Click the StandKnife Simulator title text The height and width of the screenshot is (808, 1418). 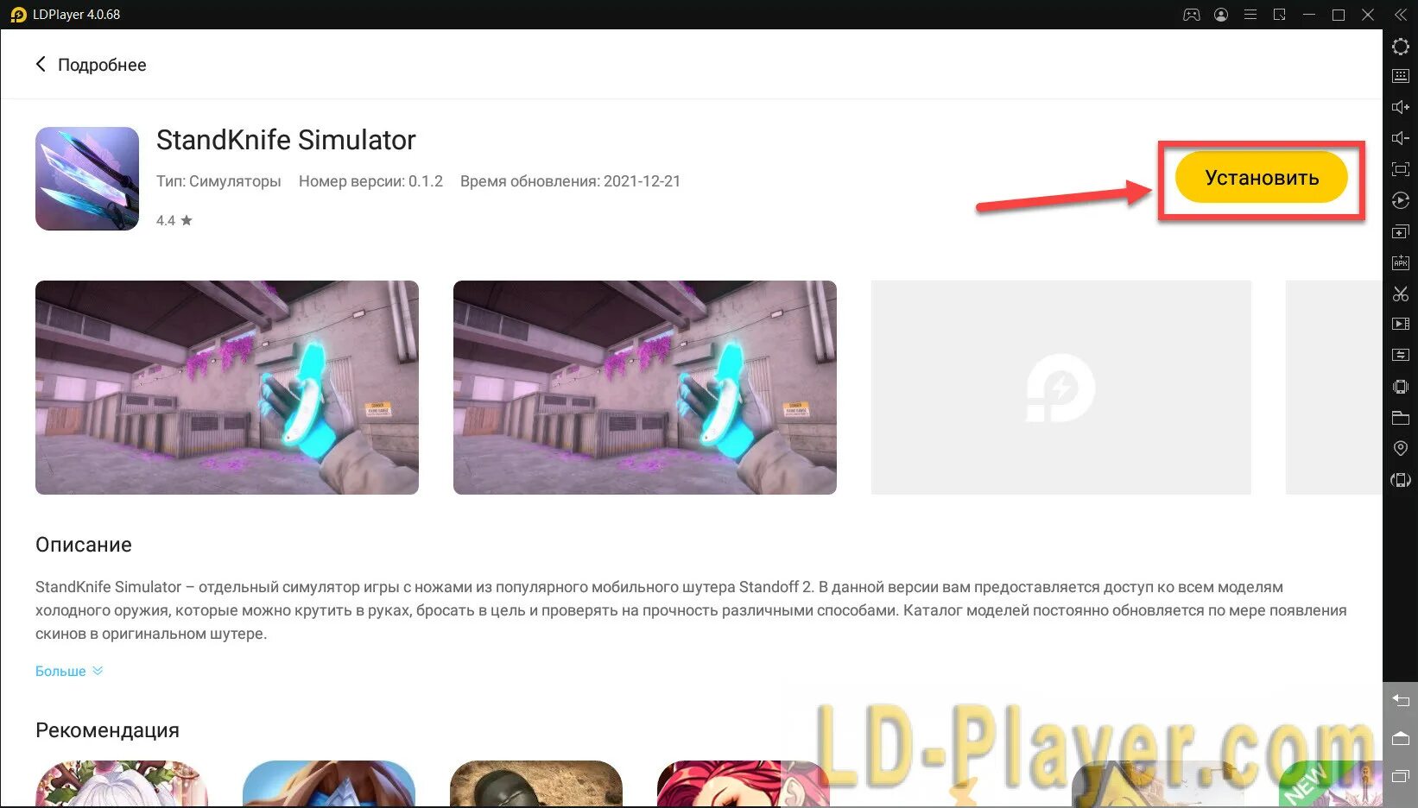(x=286, y=140)
